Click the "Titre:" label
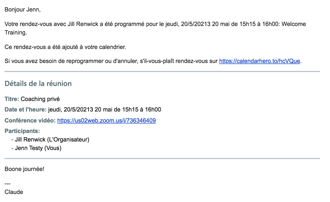 click(12, 99)
